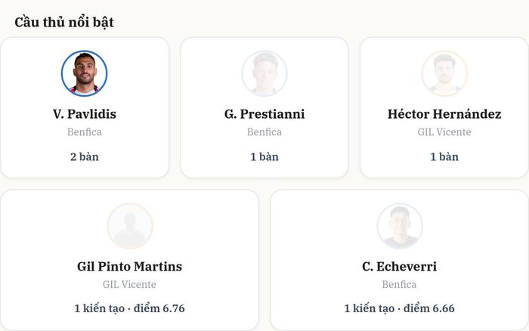Select "Cầu thủ nổi bật" section heading
The height and width of the screenshot is (331, 529).
[x=64, y=22]
